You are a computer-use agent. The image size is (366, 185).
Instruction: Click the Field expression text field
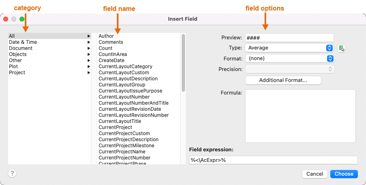coord(273,160)
